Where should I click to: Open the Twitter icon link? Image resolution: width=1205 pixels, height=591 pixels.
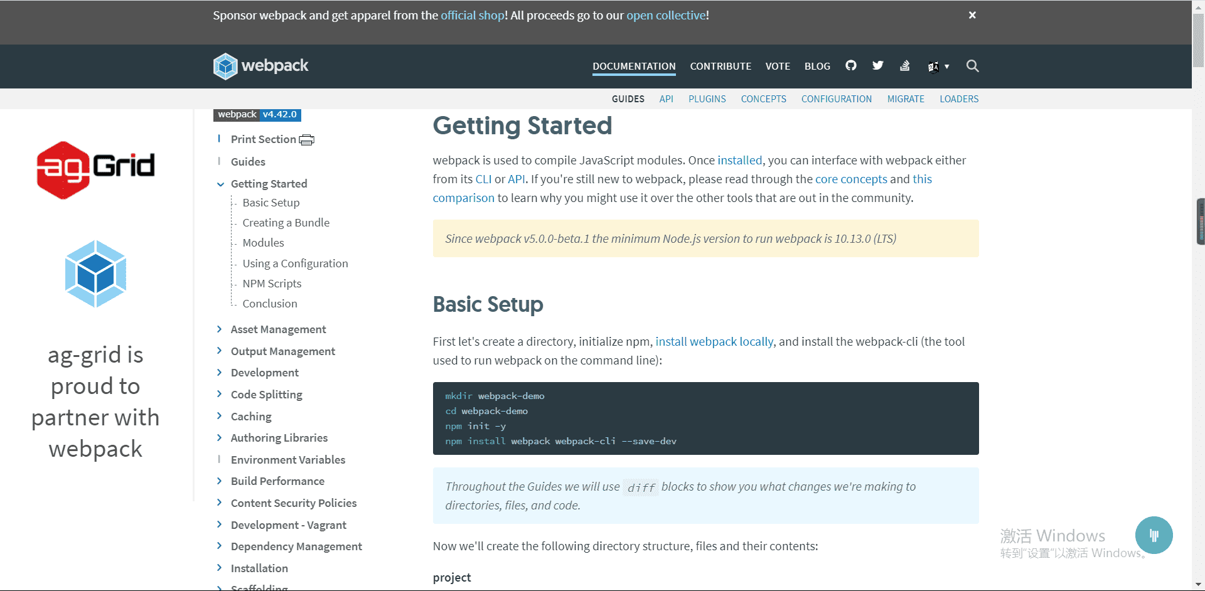tap(877, 65)
